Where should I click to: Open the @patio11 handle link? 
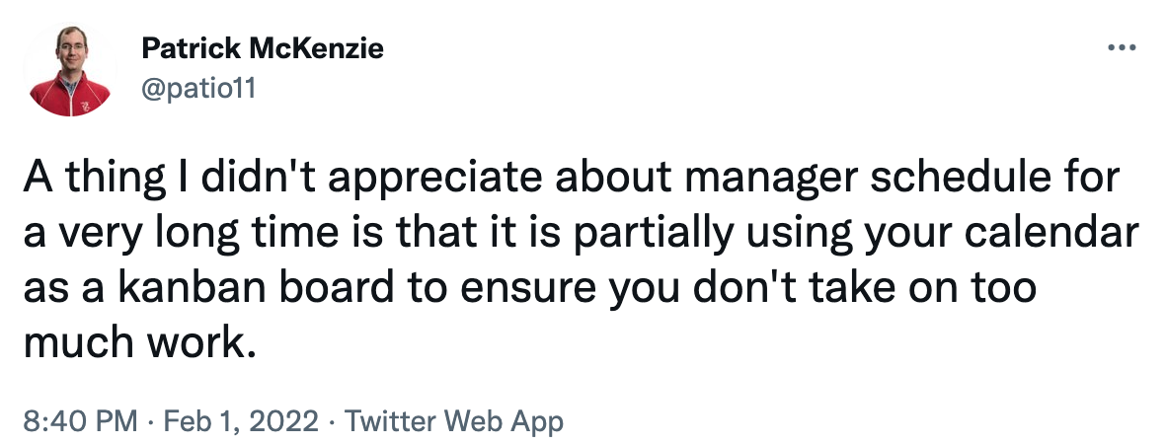click(198, 89)
